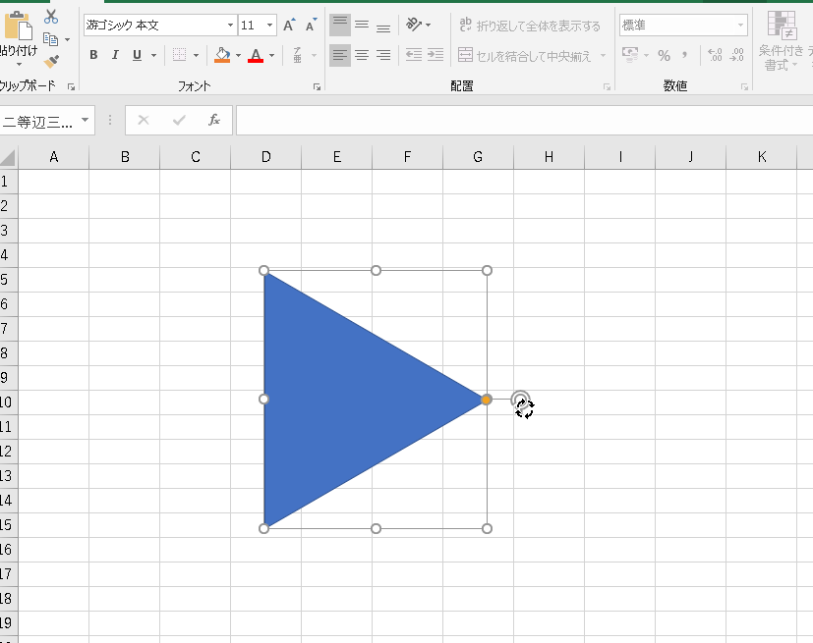Click the align right icon
The width and height of the screenshot is (813, 643).
point(383,56)
